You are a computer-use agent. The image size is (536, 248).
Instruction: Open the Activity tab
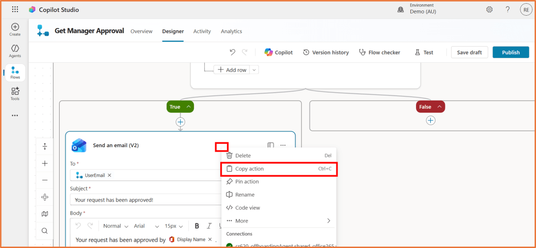point(202,31)
